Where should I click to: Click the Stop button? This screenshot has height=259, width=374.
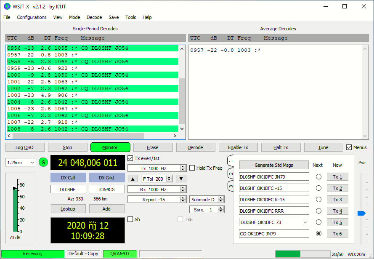[x=67, y=147]
